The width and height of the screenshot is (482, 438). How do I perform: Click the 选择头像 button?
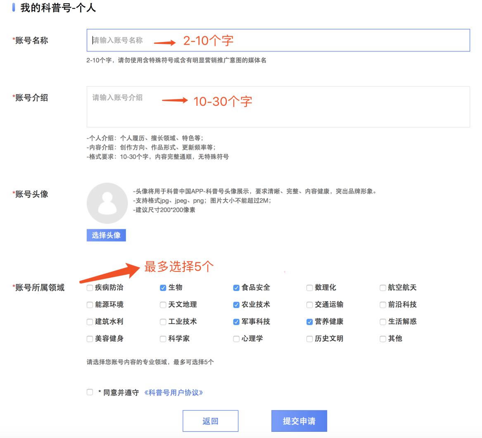(x=106, y=235)
